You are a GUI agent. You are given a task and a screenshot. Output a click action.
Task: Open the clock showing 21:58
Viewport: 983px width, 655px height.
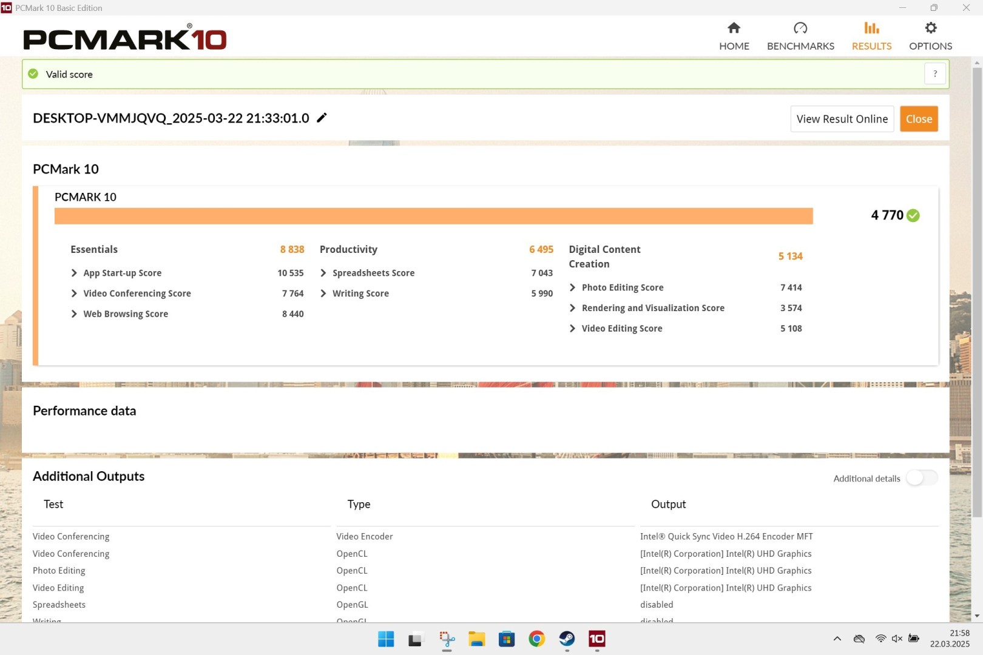(x=950, y=639)
